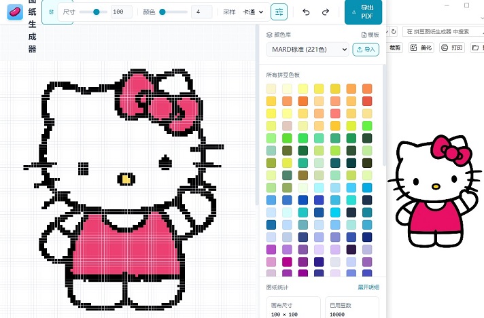
Task: Click the 颜色 color count slider handle
Action: 162,12
